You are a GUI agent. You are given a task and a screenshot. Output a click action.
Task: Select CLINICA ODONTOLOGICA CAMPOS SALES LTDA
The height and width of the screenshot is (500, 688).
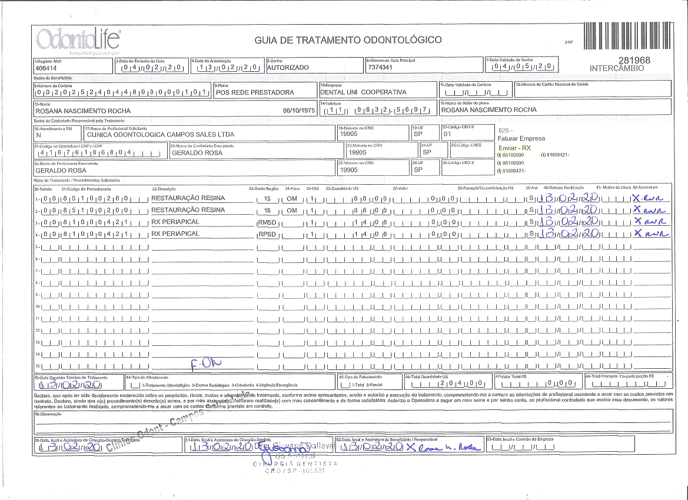point(160,135)
